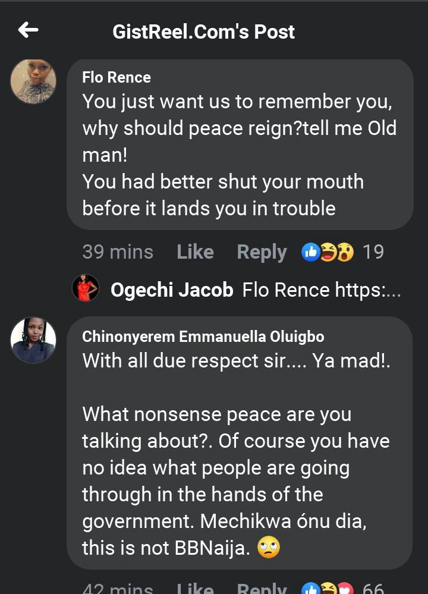View reaction icons on Flo Rence's comment
This screenshot has width=428, height=594.
328,252
